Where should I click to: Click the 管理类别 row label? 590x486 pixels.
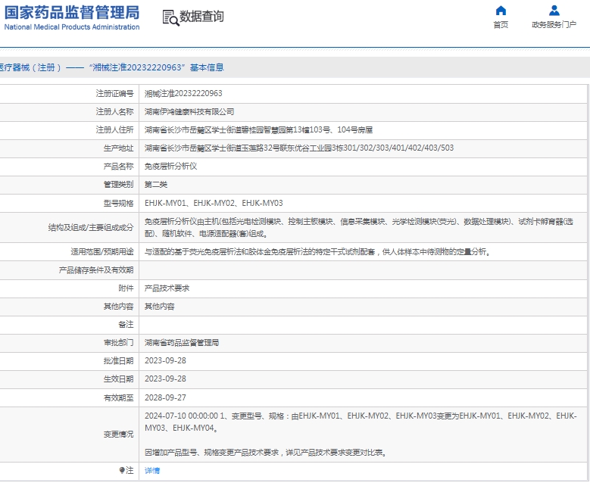[118, 185]
